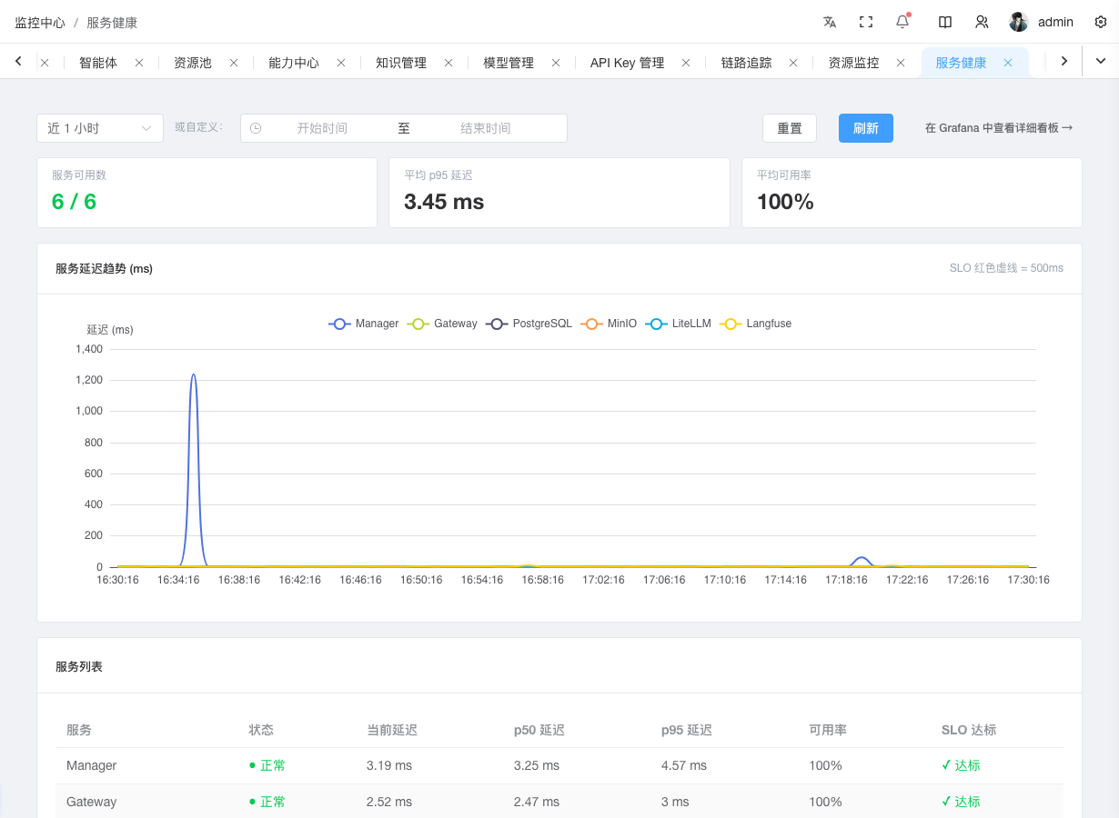
Task: Click the admin avatar picture
Action: point(1019,22)
